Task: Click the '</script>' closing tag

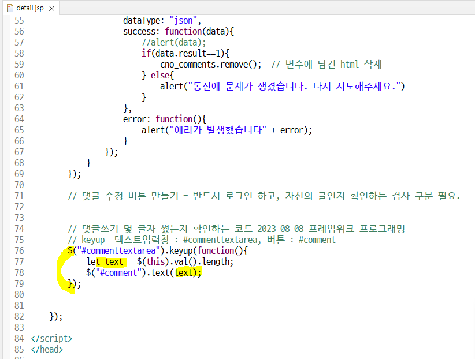Action: [51, 338]
